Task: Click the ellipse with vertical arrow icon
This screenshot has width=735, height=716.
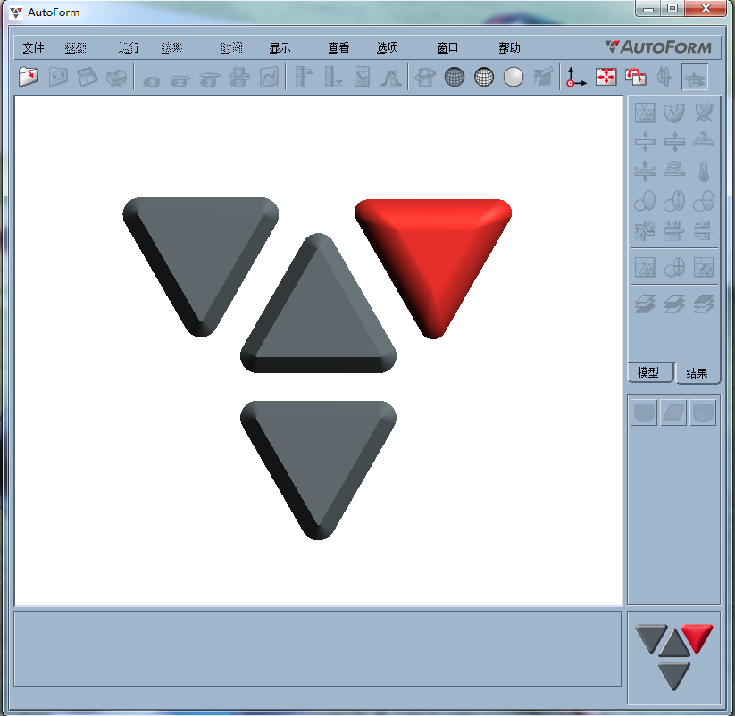Action: (674, 201)
